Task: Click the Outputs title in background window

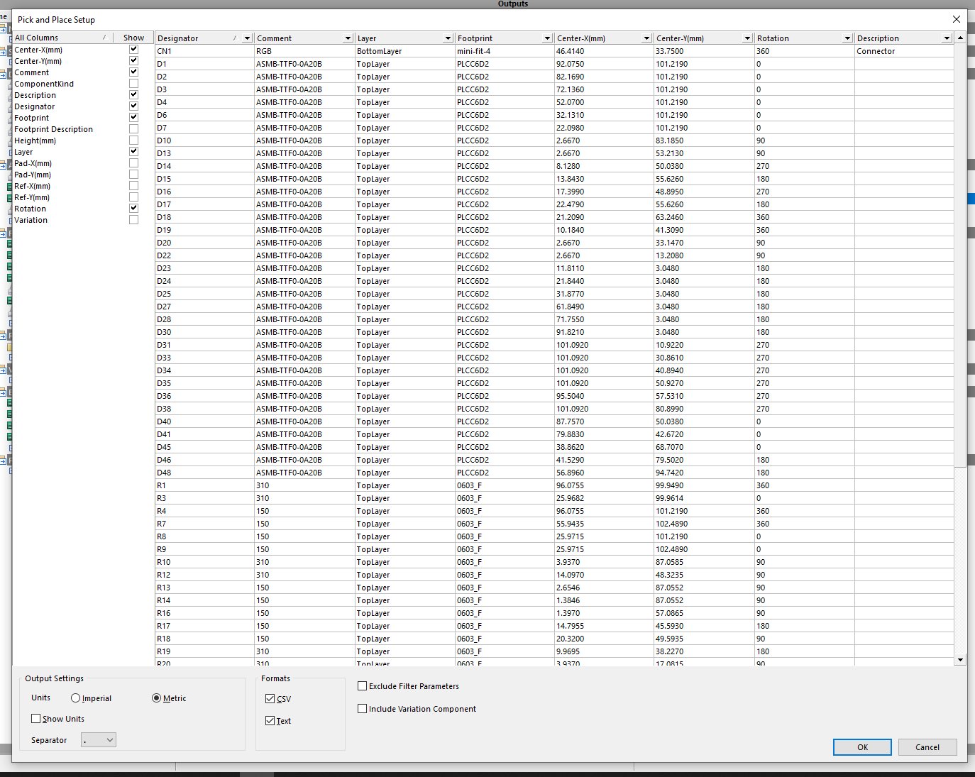Action: (512, 4)
